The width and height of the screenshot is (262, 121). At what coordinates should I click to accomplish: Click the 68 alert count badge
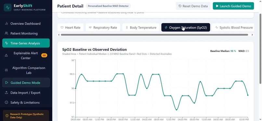pyautogui.click(x=44, y=55)
